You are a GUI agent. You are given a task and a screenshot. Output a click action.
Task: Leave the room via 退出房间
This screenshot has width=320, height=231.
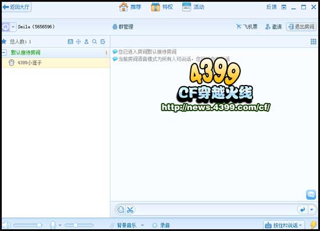point(301,27)
